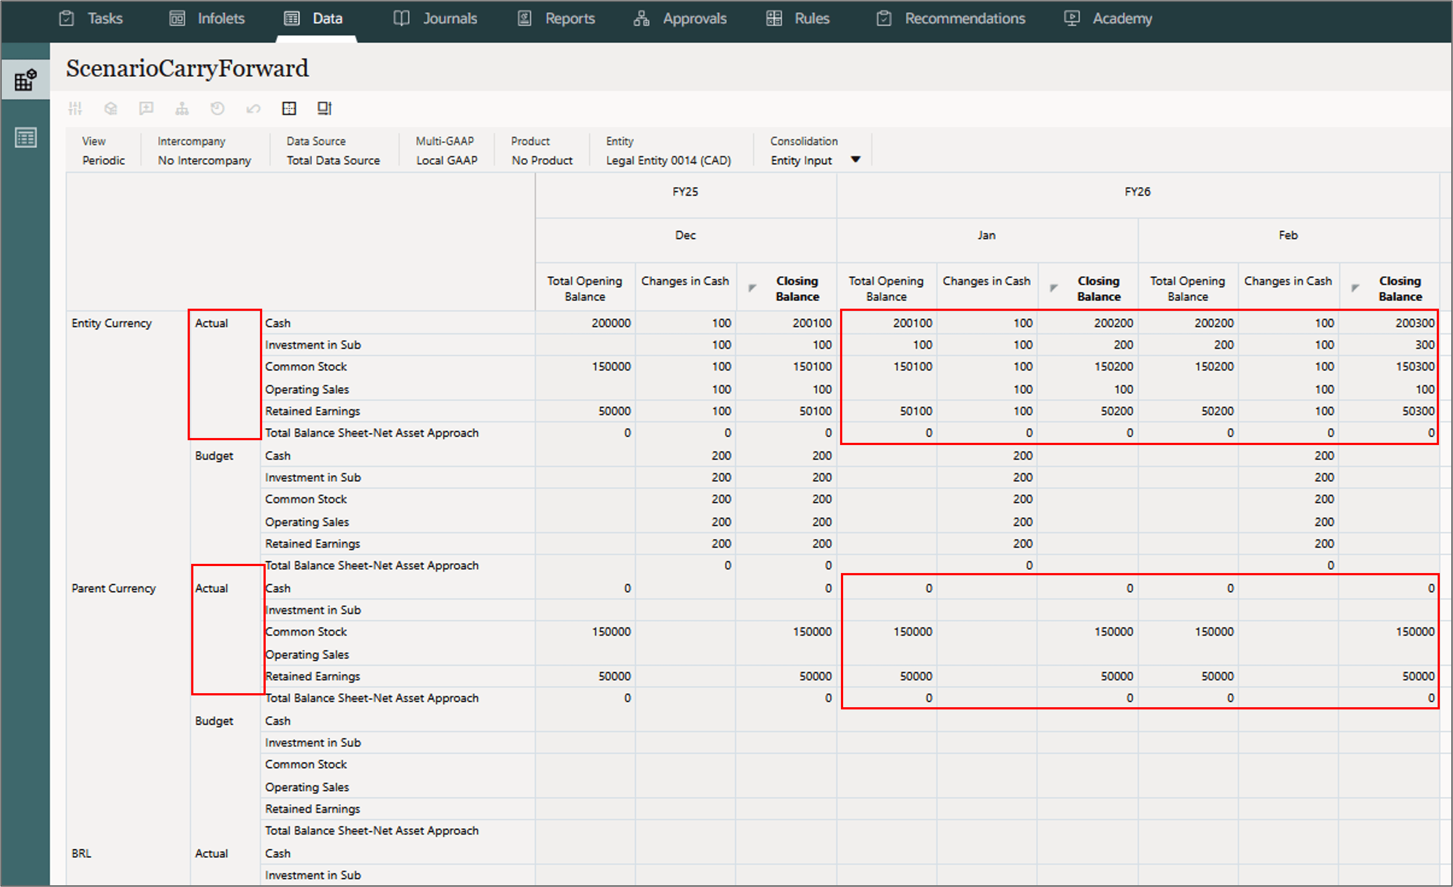This screenshot has height=887, width=1453.
Task: Click the hierarchy tree toolbar icon
Action: point(182,108)
